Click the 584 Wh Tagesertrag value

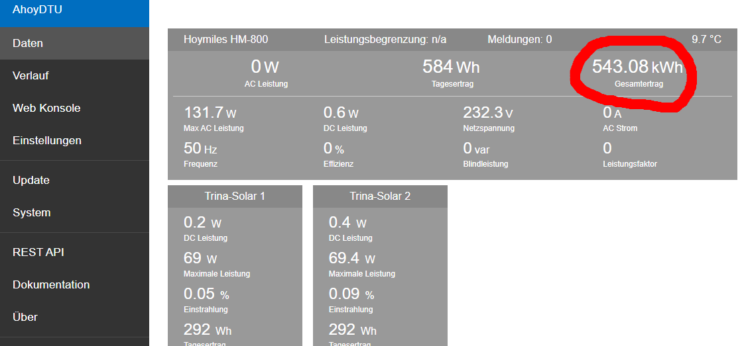[451, 67]
